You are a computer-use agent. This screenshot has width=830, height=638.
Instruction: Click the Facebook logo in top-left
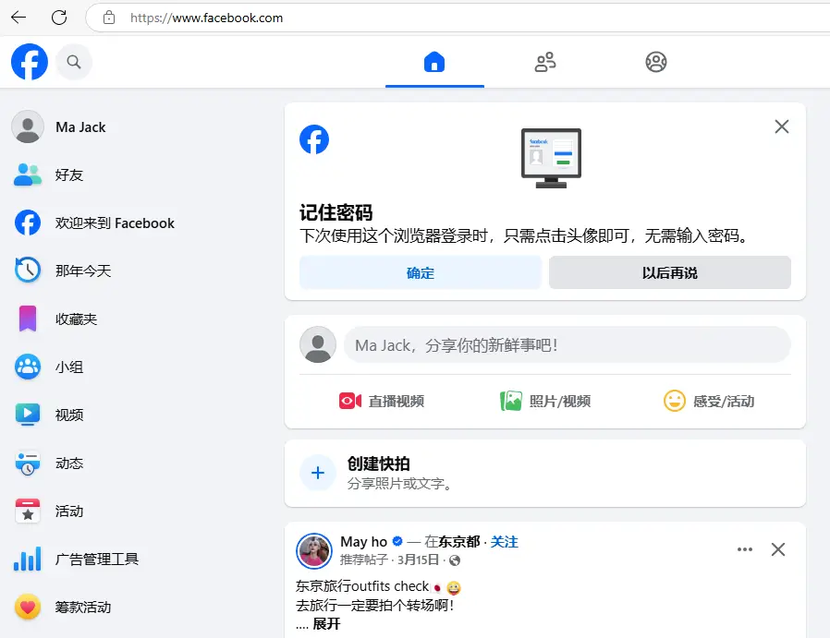click(30, 63)
